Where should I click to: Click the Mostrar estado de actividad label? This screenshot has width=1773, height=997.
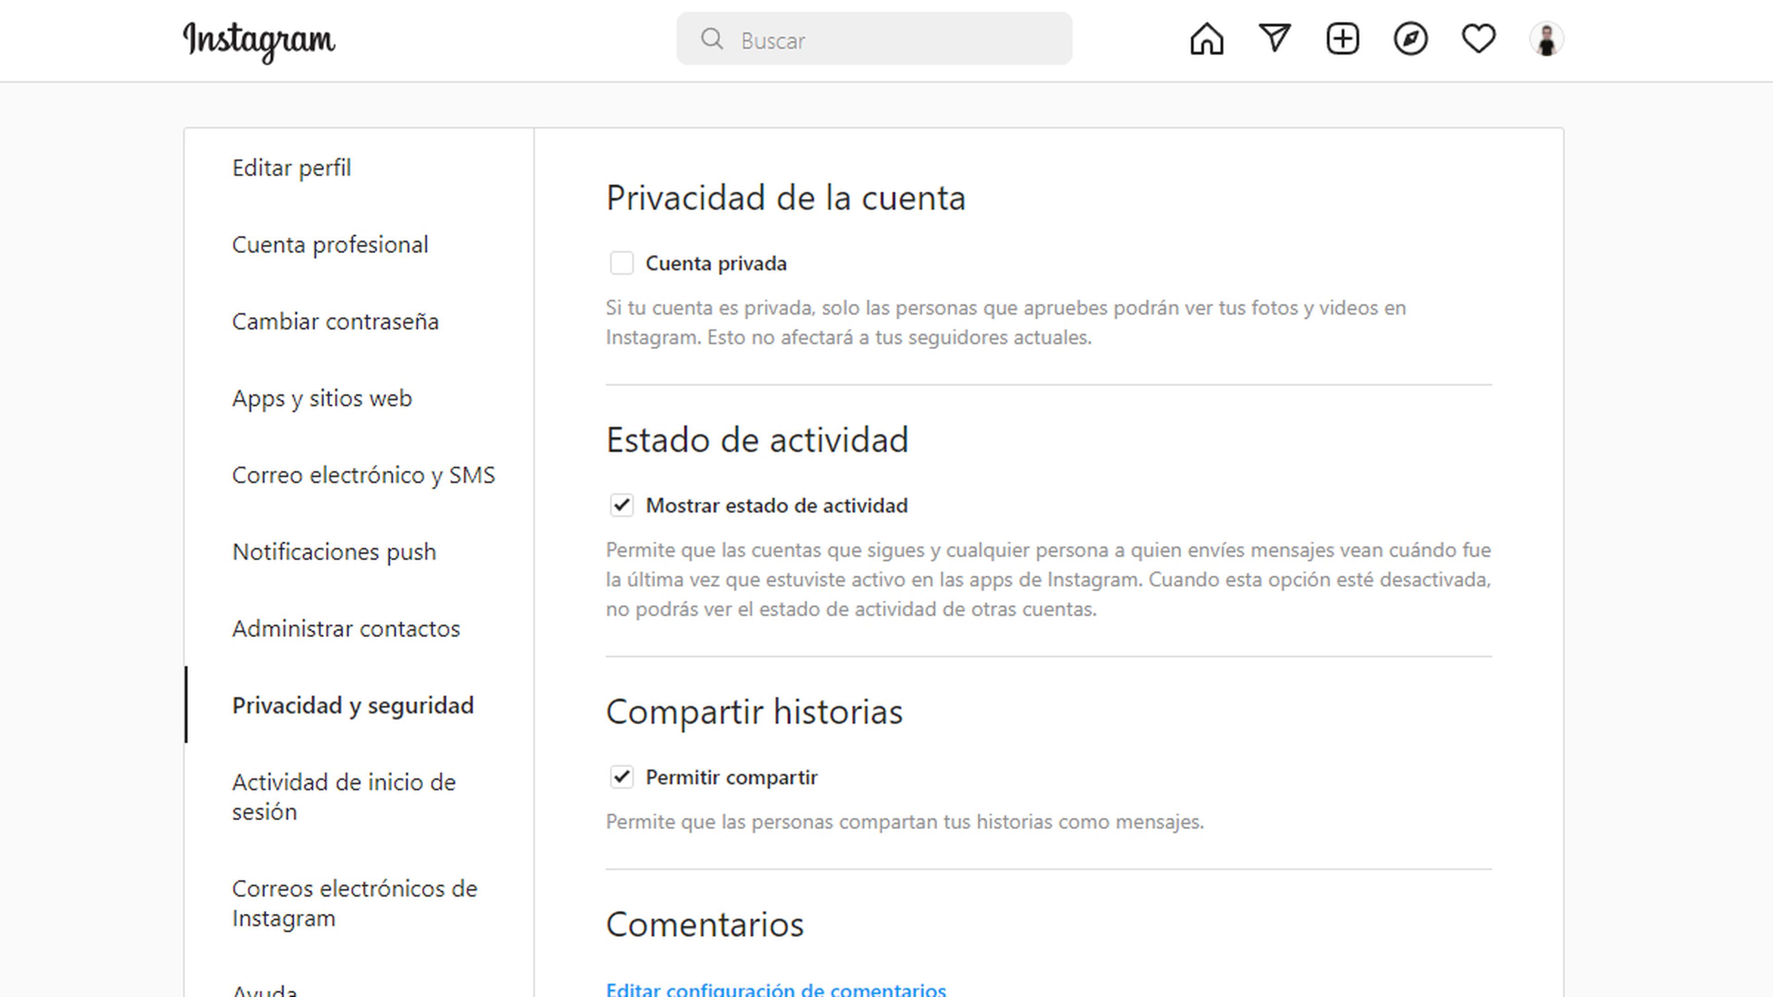click(776, 505)
